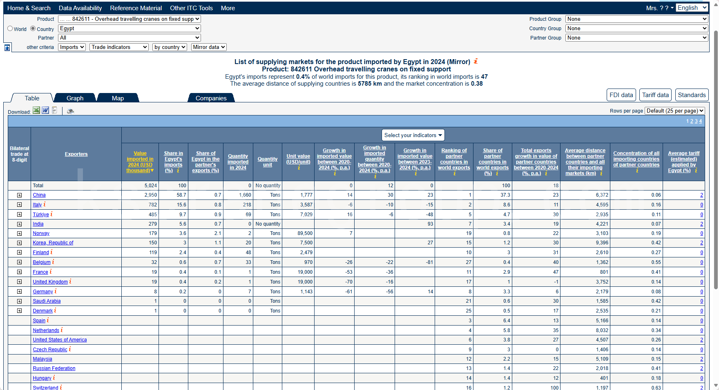Open the Product Group dropdown
Image resolution: width=719 pixels, height=390 pixels.
point(636,19)
